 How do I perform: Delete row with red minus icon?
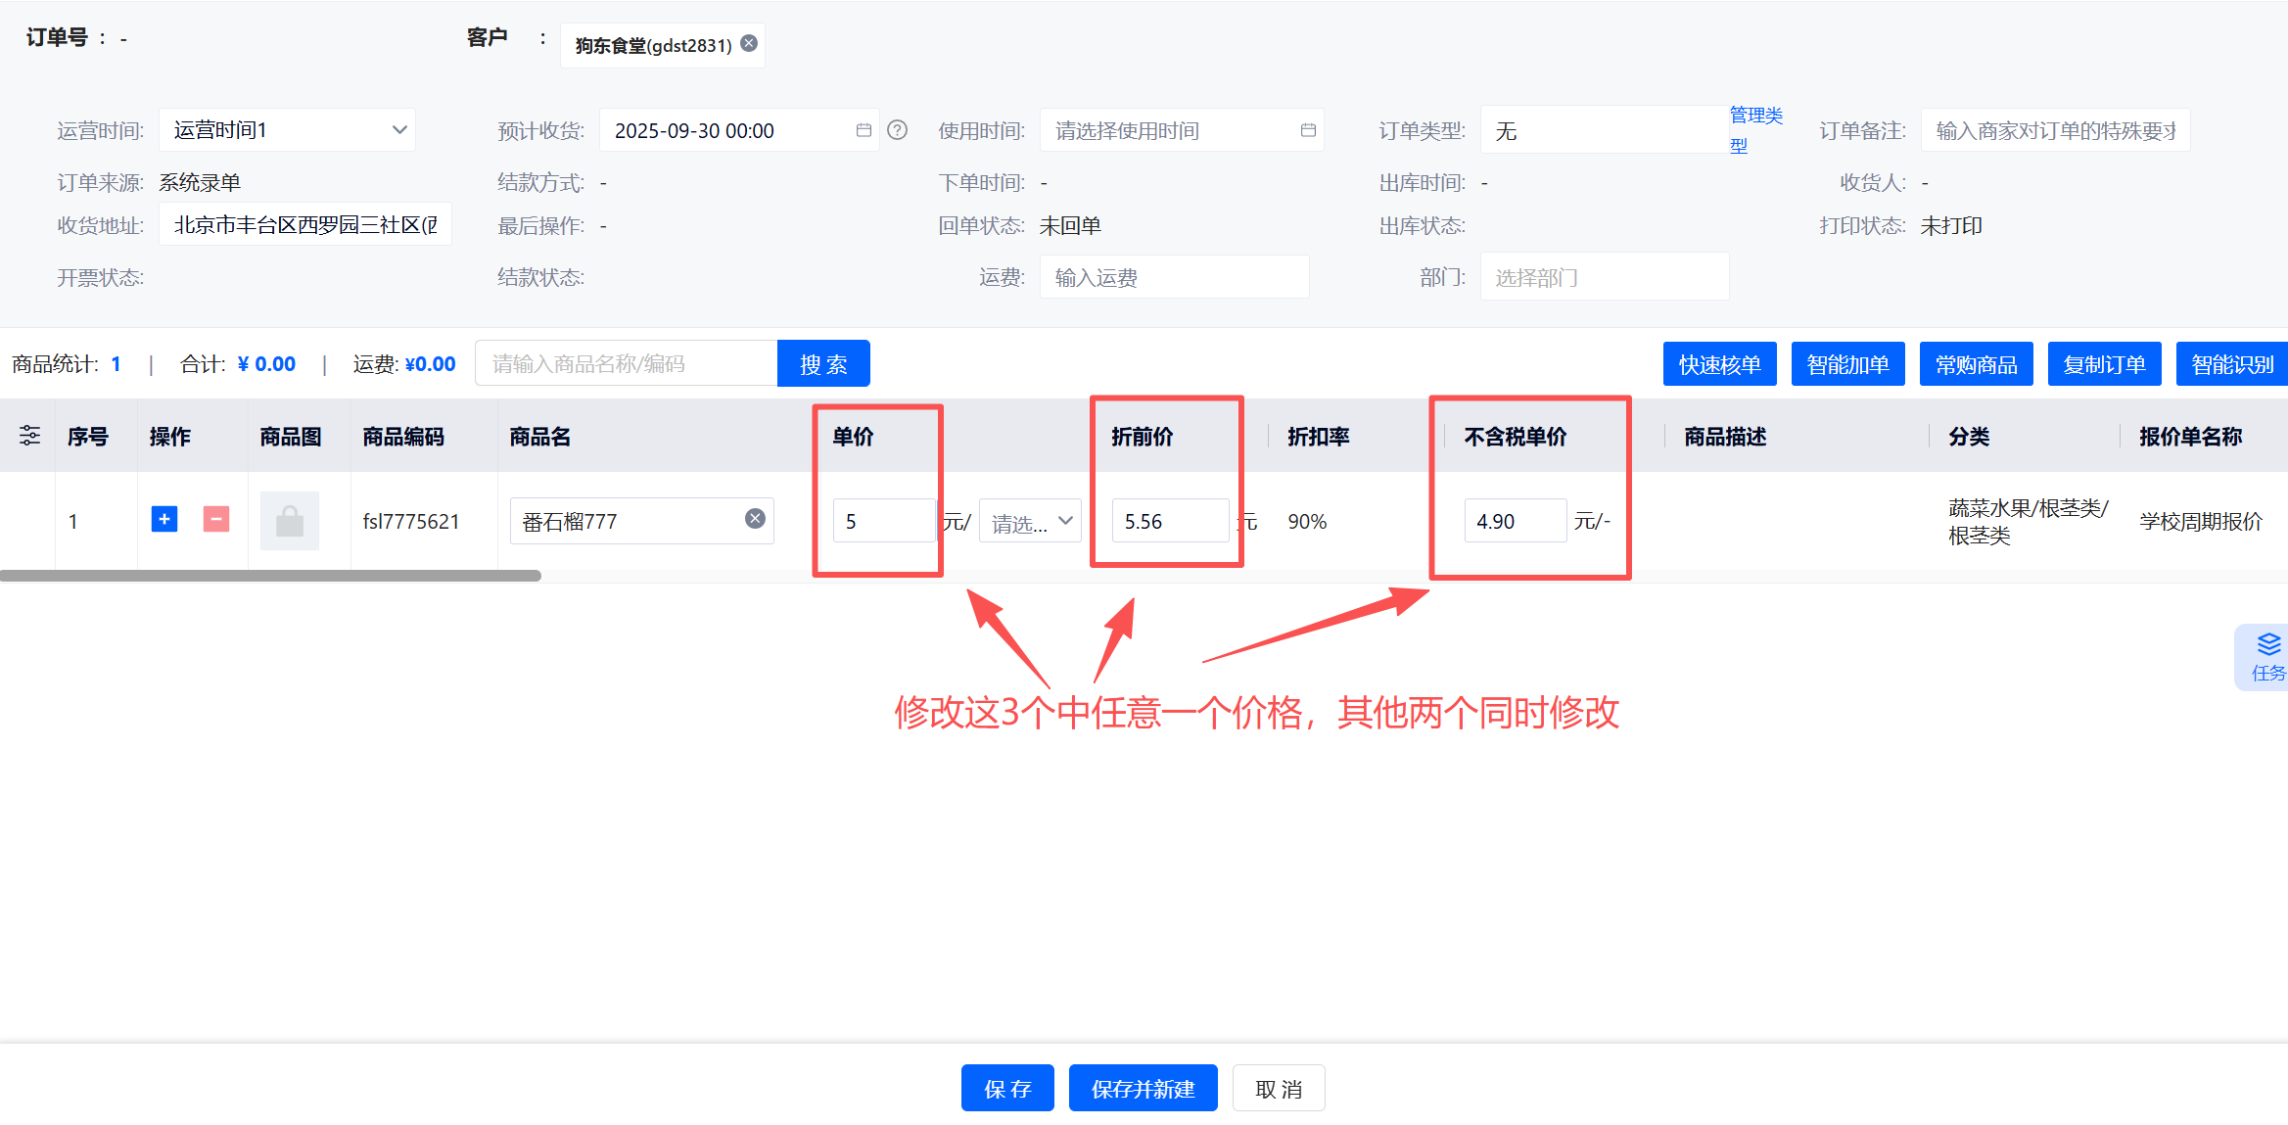216,520
